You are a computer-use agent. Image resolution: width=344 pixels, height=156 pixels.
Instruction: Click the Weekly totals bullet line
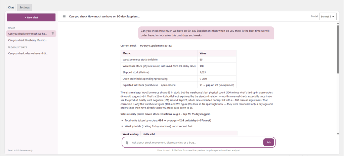(159, 126)
